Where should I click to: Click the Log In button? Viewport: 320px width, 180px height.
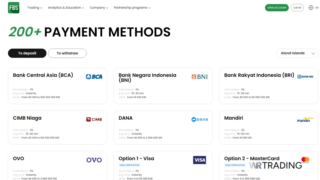297,8
